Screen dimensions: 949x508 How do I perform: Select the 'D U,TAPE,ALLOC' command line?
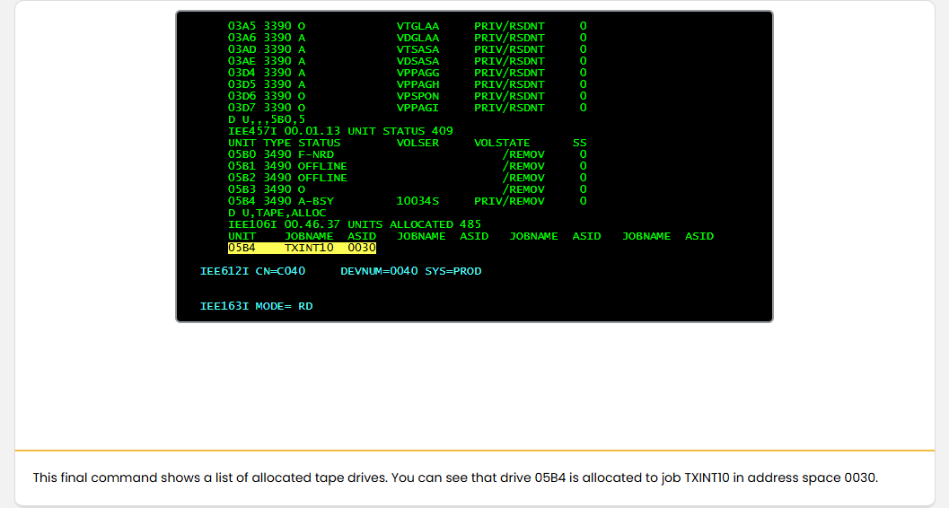click(277, 213)
